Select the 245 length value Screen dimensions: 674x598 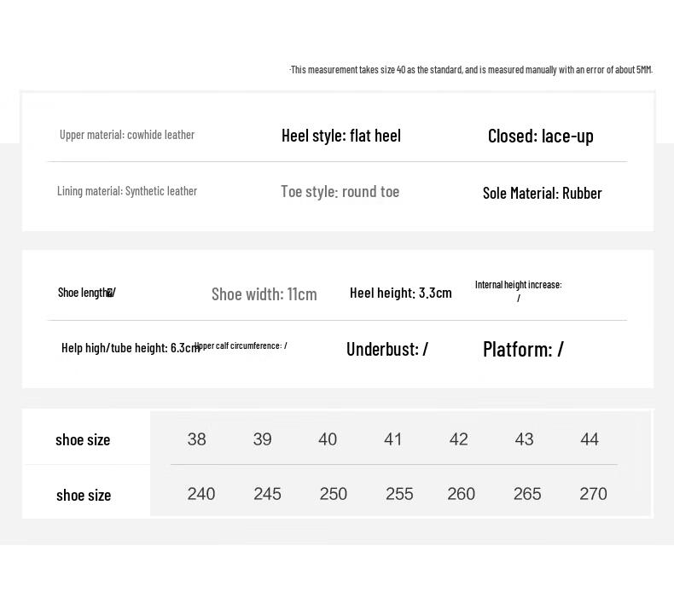pos(267,494)
